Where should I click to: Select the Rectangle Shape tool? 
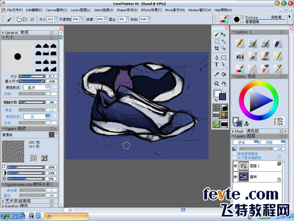224,57
